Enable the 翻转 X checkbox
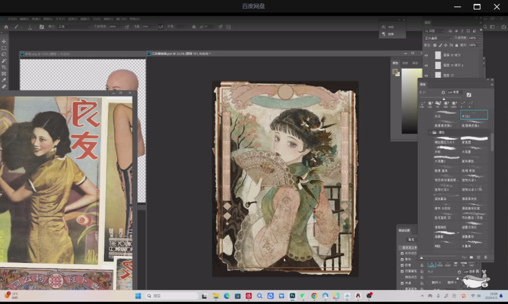The width and height of the screenshot is (508, 304). click(429, 283)
